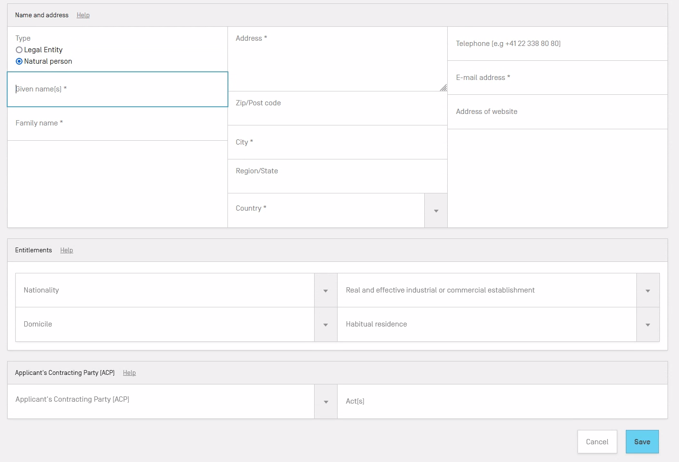
Task: Click the Family name input field
Action: (117, 124)
